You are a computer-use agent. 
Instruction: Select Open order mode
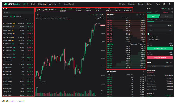click(153, 16)
